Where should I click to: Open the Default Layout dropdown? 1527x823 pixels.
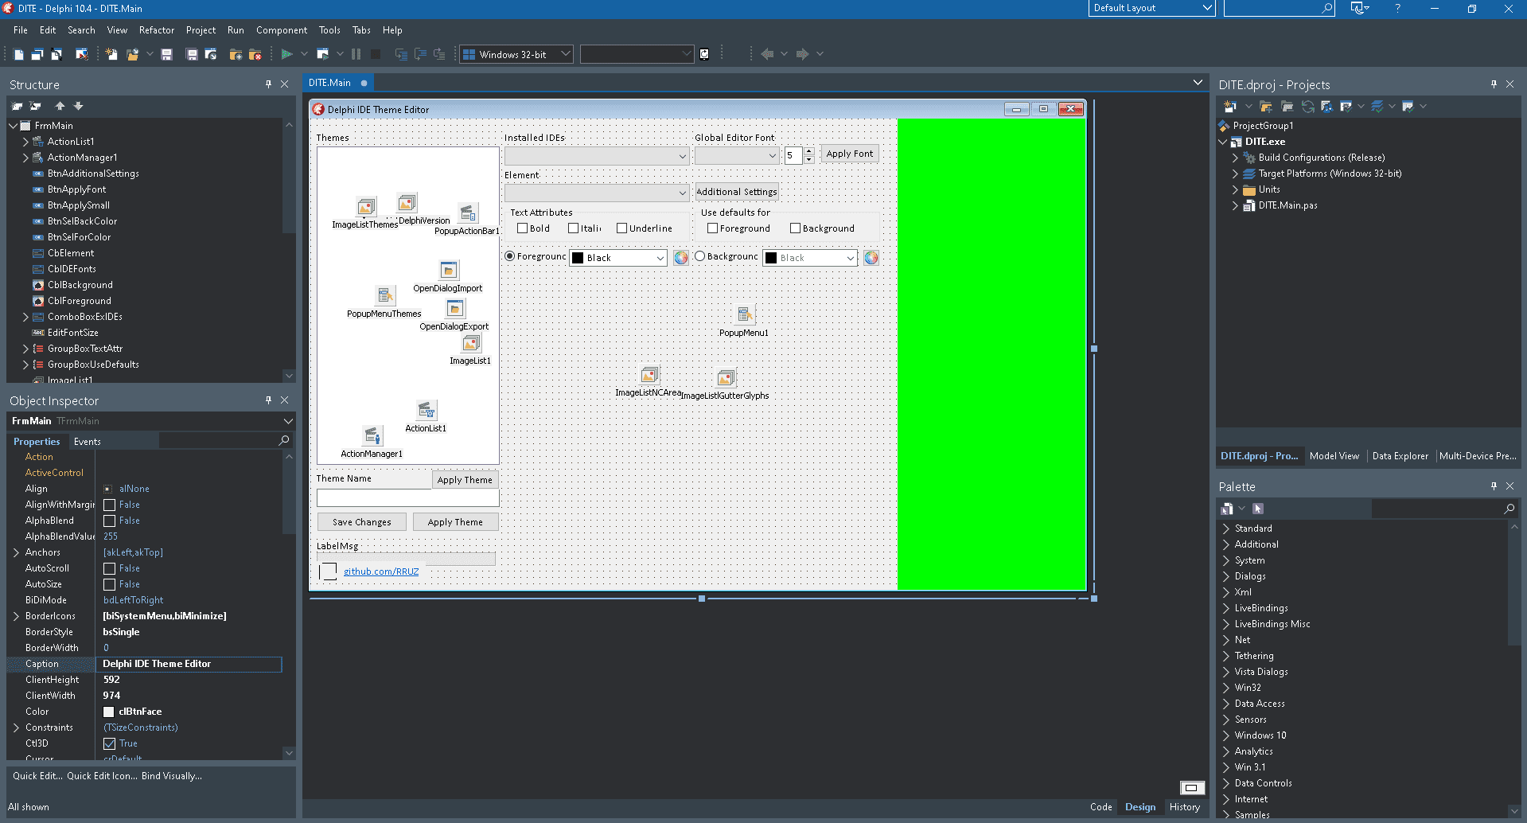(1151, 8)
